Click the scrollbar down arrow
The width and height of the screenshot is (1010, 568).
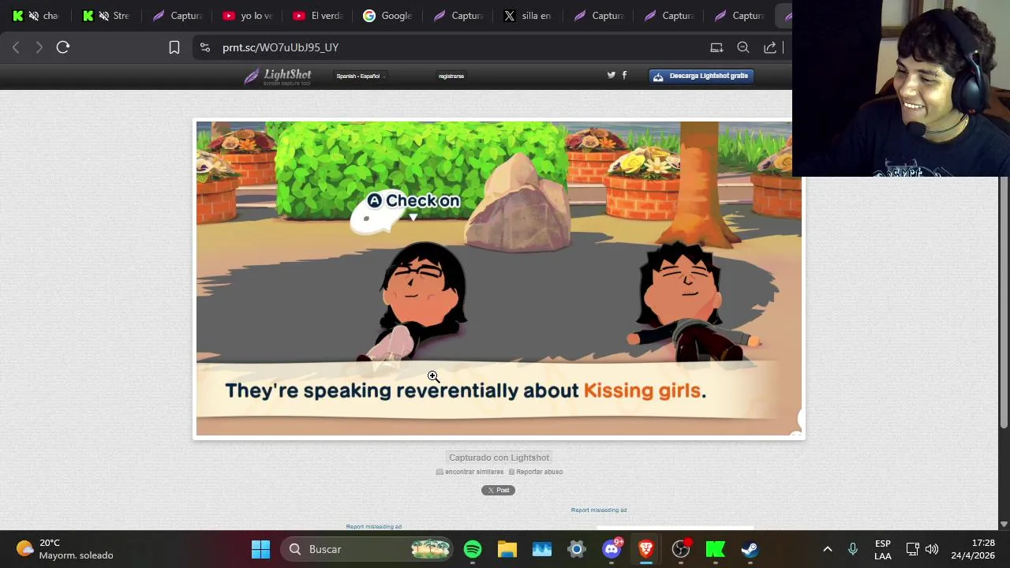pyautogui.click(x=1004, y=524)
